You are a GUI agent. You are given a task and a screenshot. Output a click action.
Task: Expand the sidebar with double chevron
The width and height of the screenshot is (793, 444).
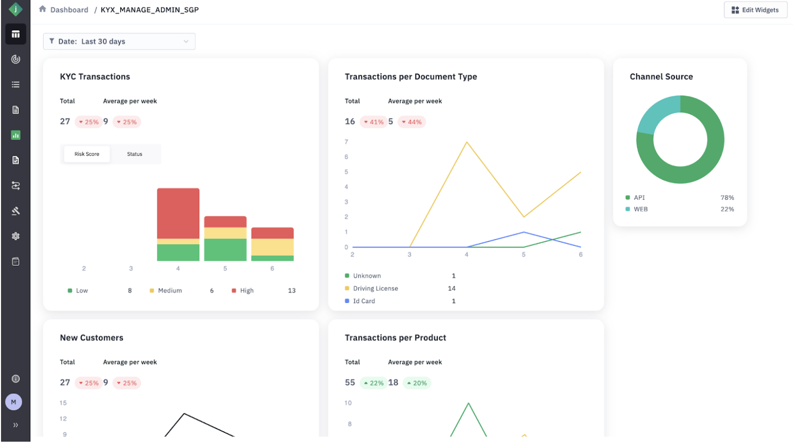tap(16, 425)
